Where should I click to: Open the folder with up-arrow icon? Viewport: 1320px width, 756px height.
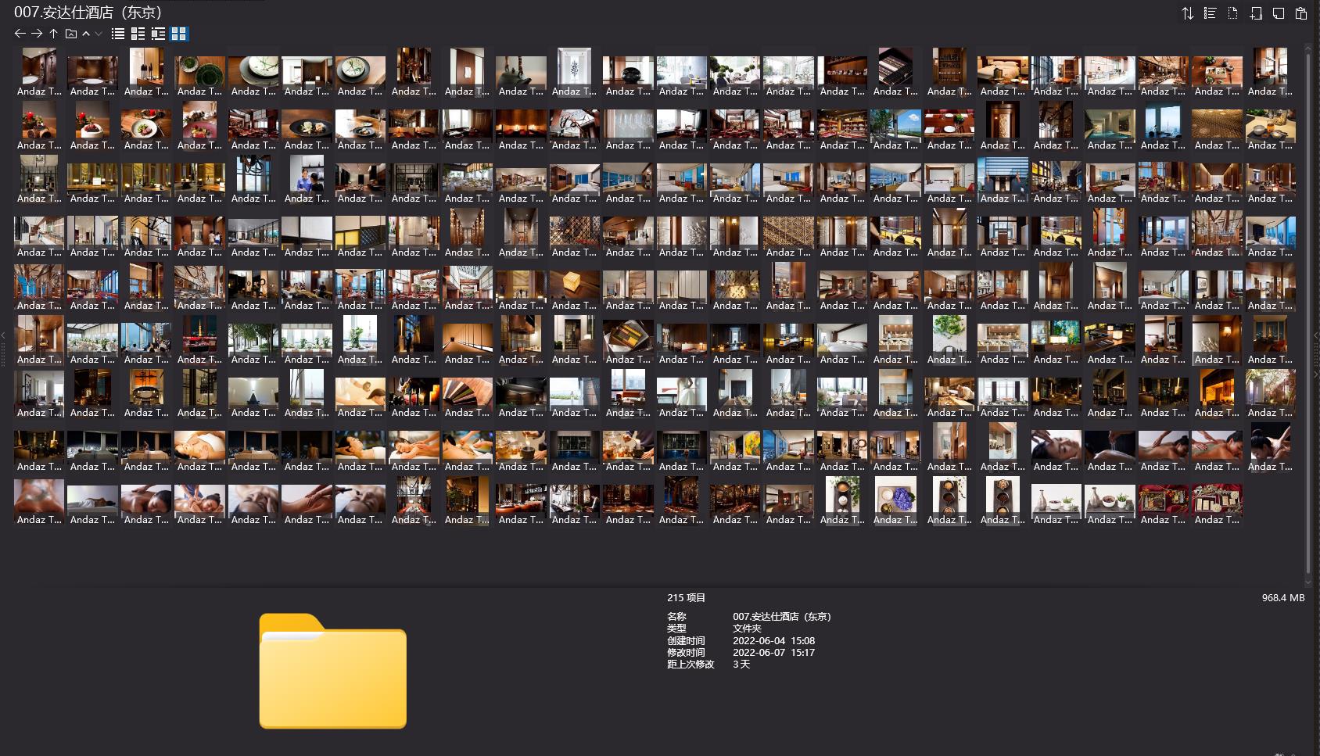tap(70, 34)
